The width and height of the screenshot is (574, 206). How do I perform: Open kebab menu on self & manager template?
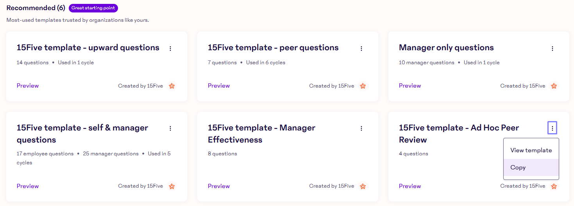[x=170, y=129]
